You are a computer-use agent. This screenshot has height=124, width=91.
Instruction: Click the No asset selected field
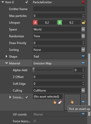tap(48, 96)
